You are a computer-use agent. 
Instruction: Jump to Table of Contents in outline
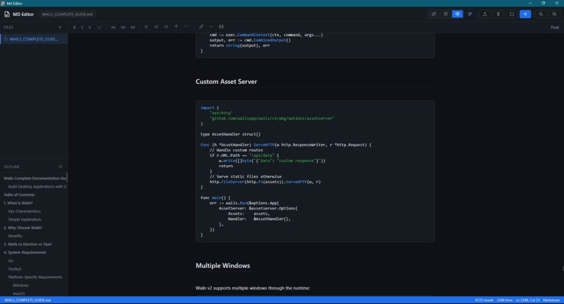coord(19,195)
